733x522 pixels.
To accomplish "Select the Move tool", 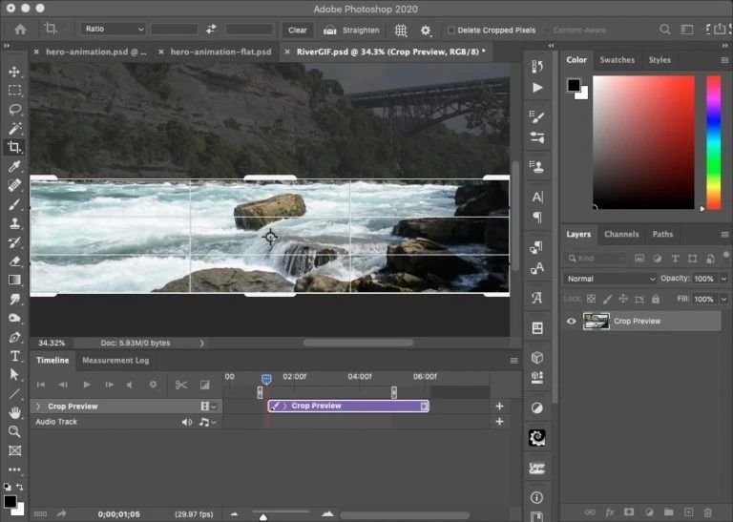I will tap(14, 72).
